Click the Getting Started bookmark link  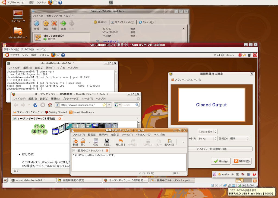[x=56, y=112]
